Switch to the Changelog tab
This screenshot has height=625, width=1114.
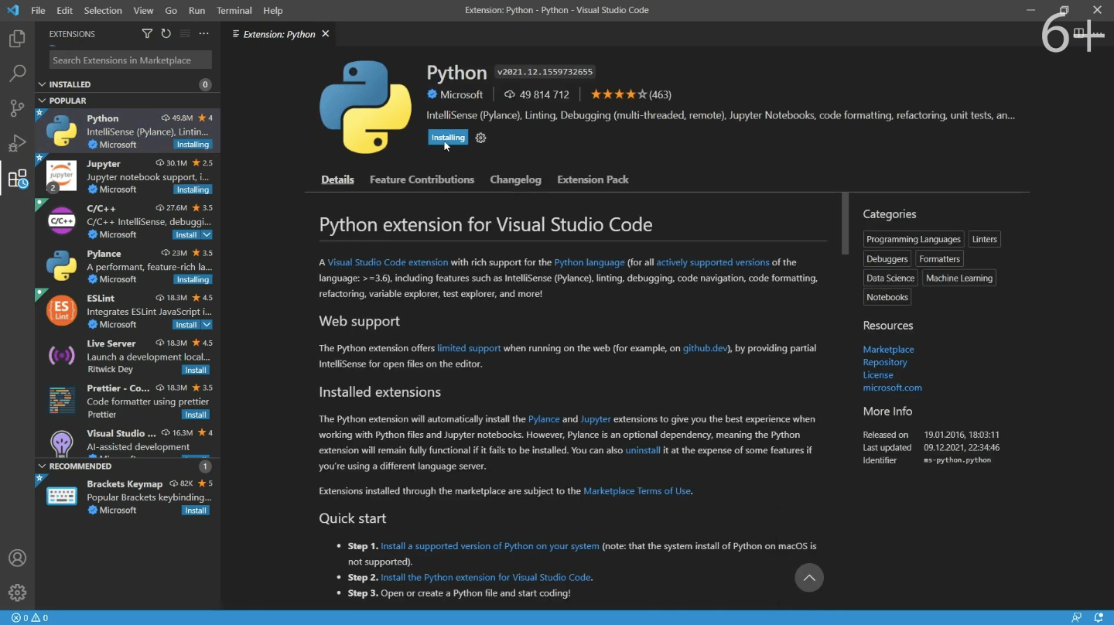[515, 179]
